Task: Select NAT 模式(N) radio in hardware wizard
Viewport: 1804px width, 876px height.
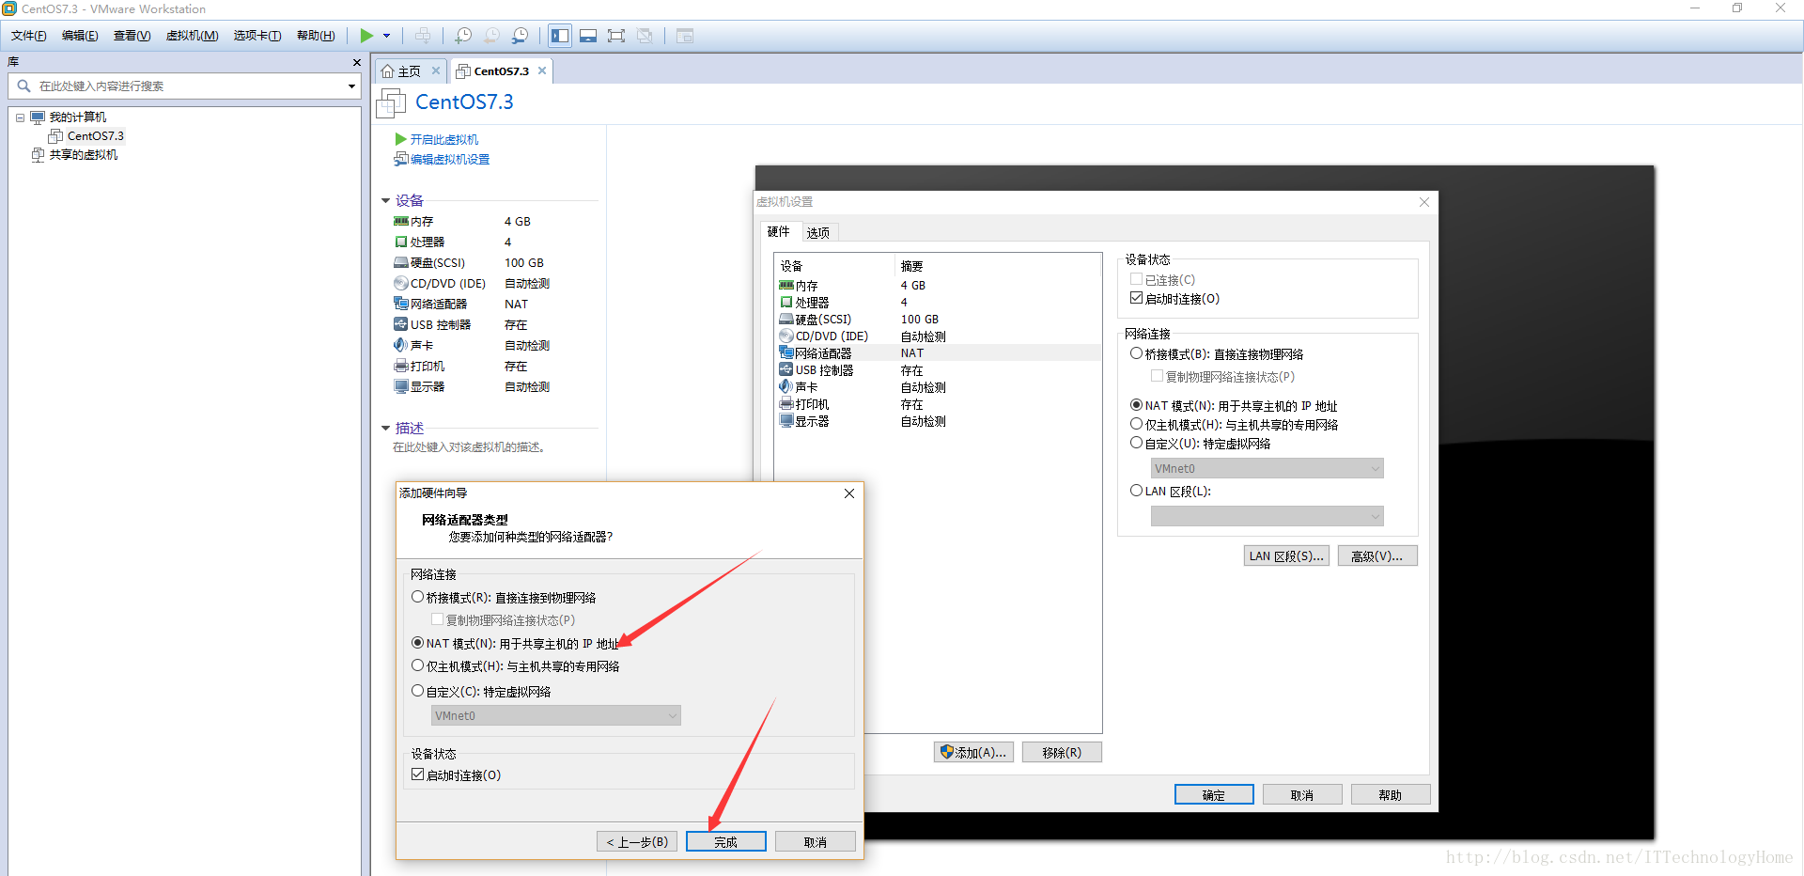Action: [417, 644]
